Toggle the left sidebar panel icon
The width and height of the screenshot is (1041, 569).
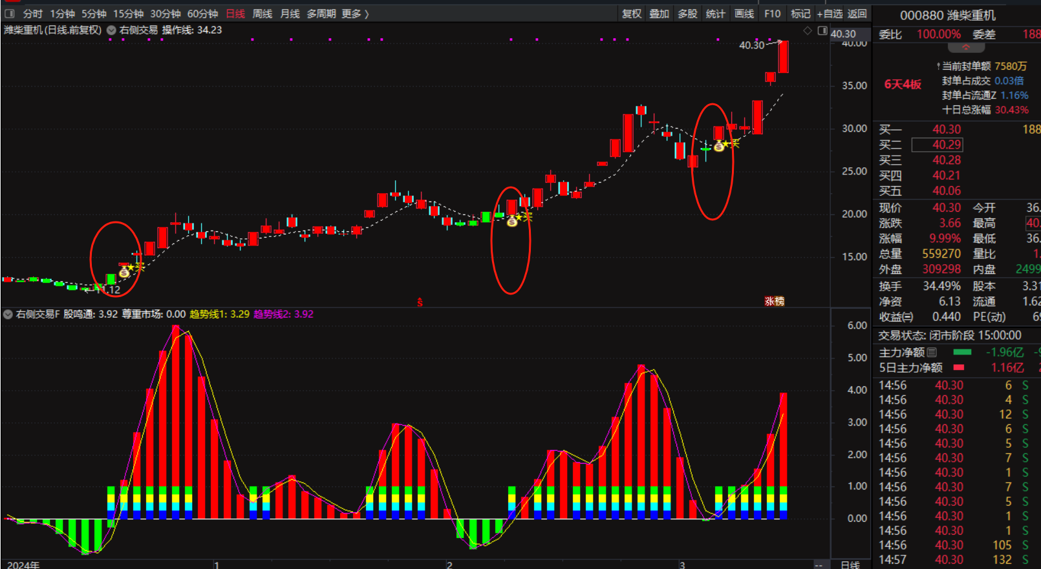(x=10, y=14)
